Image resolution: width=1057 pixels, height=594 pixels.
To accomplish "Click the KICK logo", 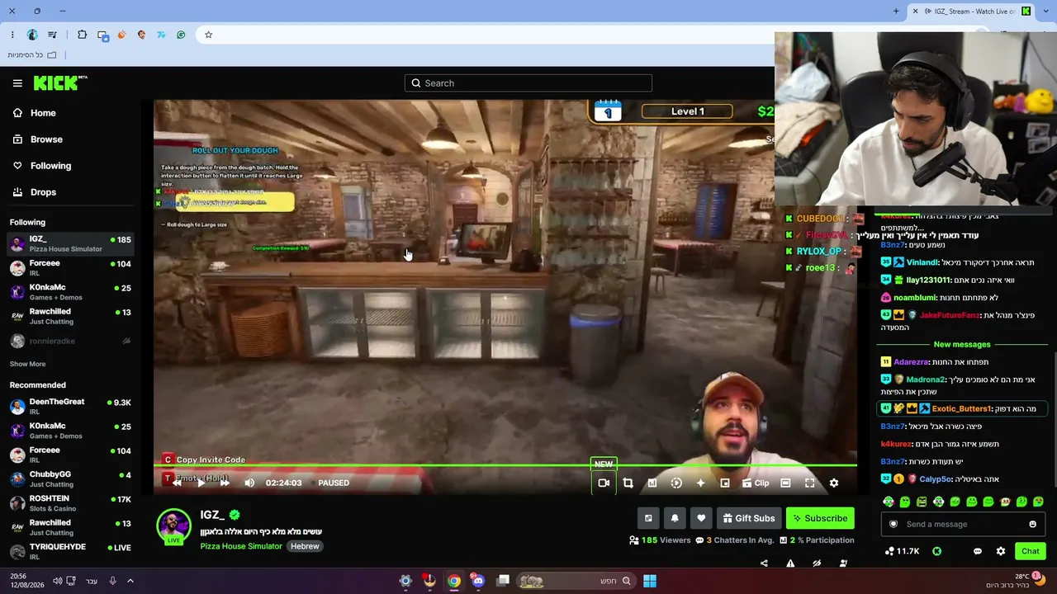I will point(60,82).
